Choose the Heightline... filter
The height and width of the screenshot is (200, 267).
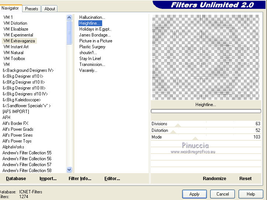[x=90, y=23]
